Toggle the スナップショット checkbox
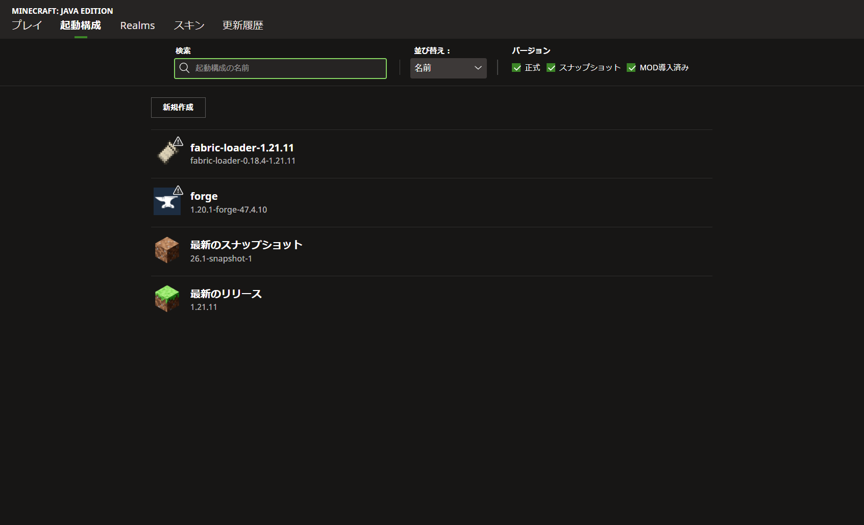Viewport: 864px width, 525px height. tap(551, 68)
